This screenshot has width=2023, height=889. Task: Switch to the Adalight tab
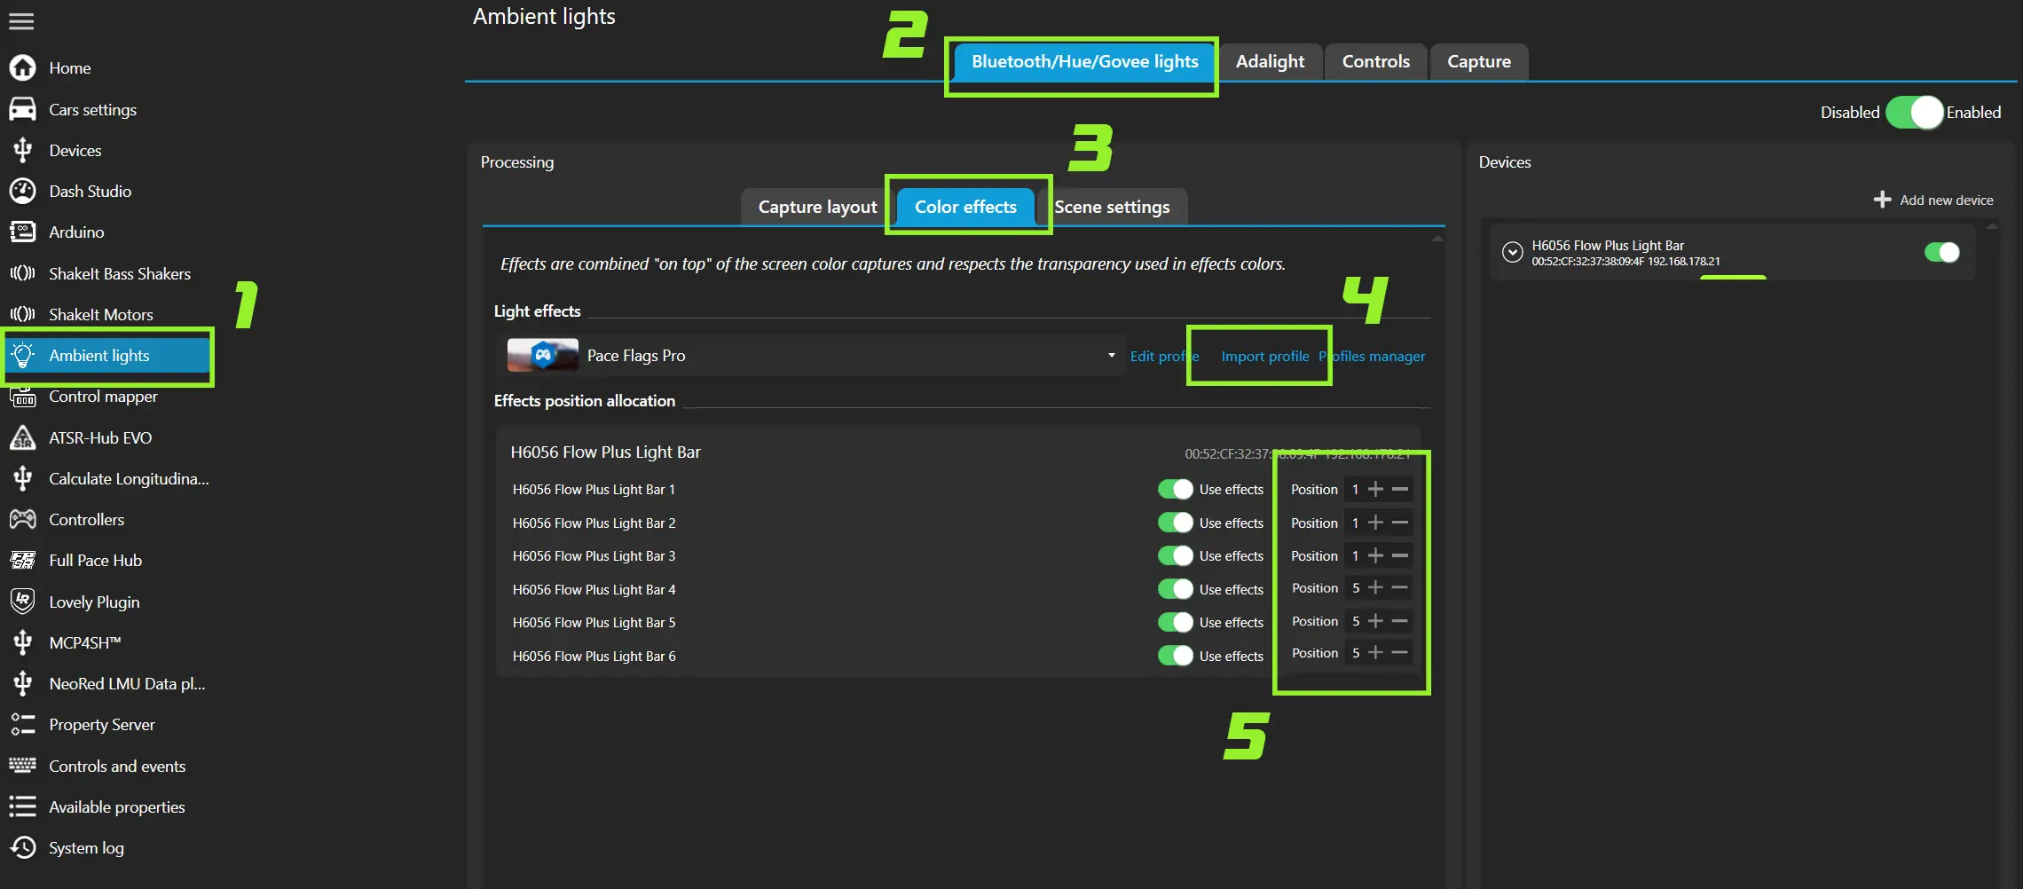tap(1270, 61)
